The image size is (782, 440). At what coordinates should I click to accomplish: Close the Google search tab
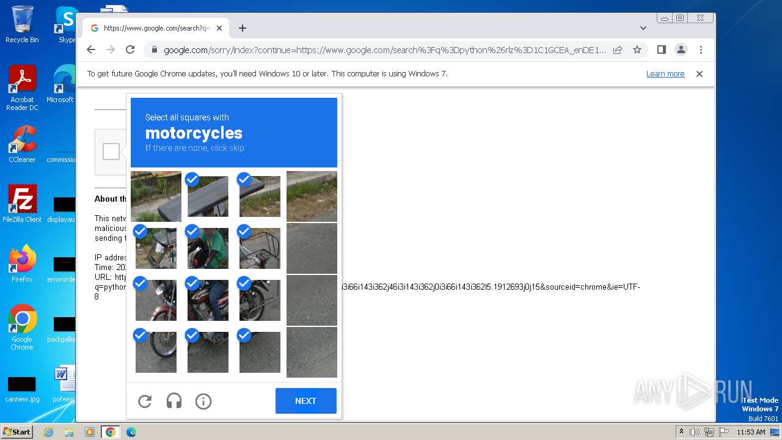pos(219,28)
